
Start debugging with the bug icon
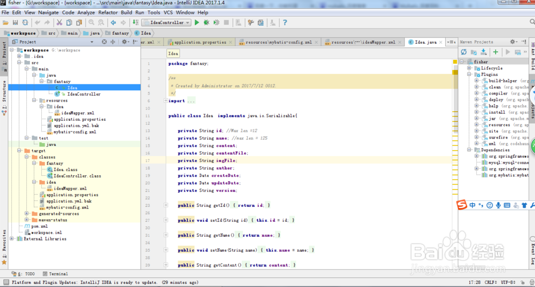coord(207,23)
